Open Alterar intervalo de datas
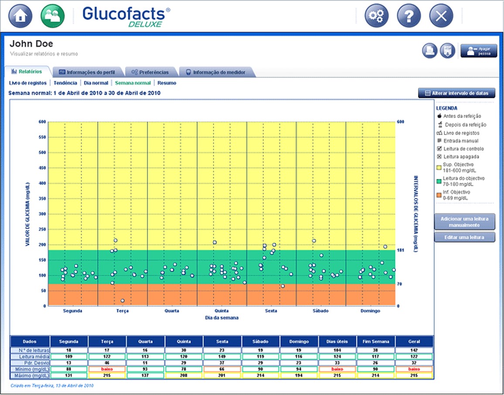This screenshot has height=395, width=504. [x=456, y=93]
